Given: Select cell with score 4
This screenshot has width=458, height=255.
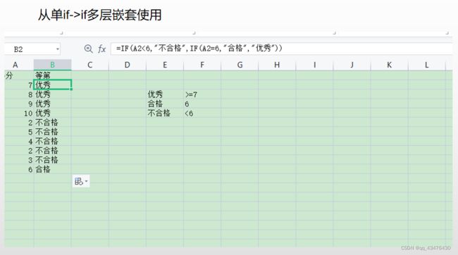Looking at the screenshot, I should 19,141.
